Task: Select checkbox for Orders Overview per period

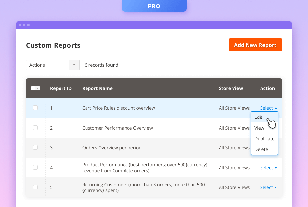Action: point(35,147)
